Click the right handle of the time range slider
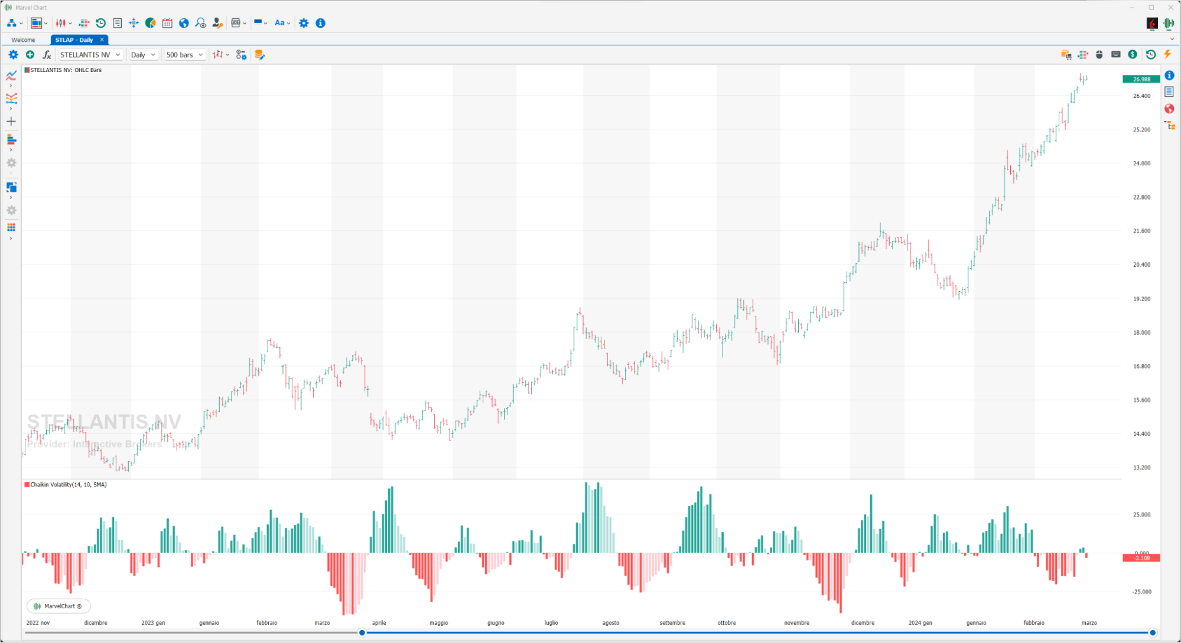 pyautogui.click(x=1152, y=632)
